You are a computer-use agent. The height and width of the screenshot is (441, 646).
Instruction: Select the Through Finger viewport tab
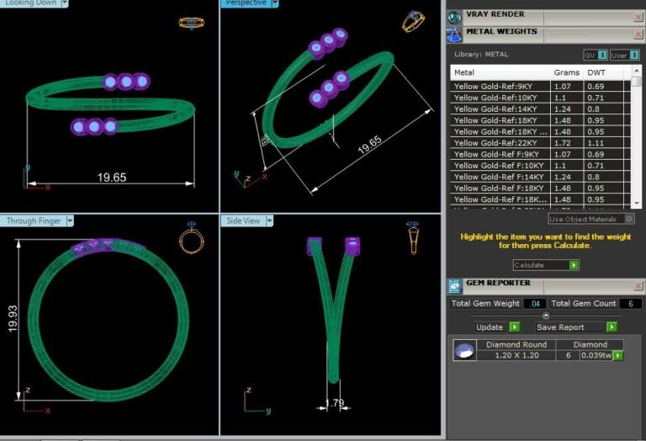(34, 220)
